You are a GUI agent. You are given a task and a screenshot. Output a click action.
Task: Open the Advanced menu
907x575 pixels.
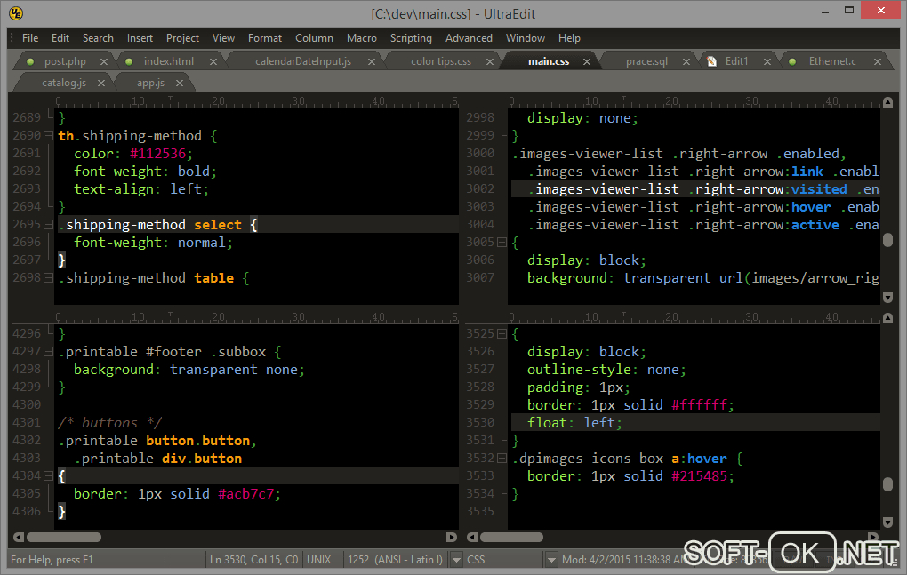point(469,38)
